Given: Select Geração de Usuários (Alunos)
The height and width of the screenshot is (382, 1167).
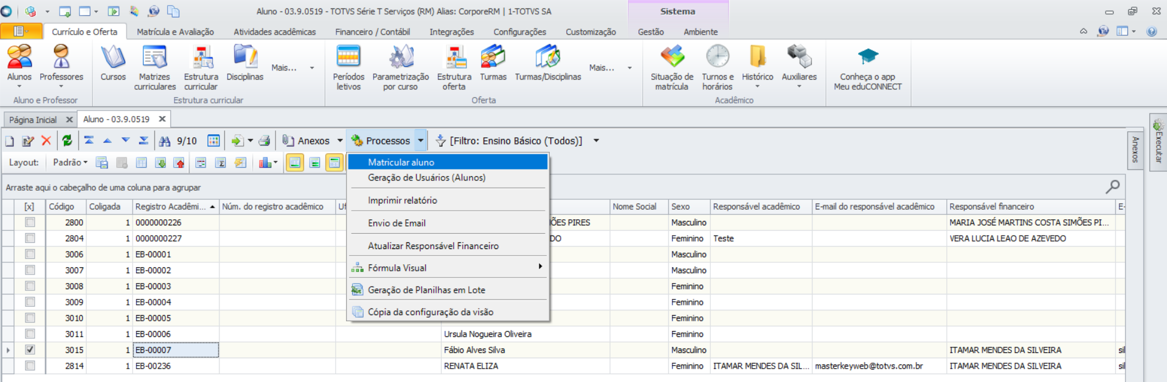Looking at the screenshot, I should [x=448, y=178].
